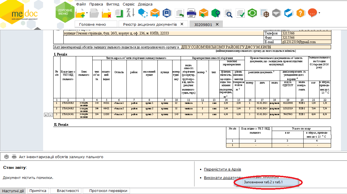
Task: Click the calculator table icon in the toolbar
Action: [x=265, y=13]
